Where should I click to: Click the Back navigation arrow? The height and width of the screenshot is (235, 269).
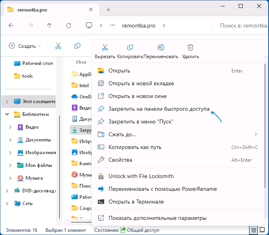11,25
